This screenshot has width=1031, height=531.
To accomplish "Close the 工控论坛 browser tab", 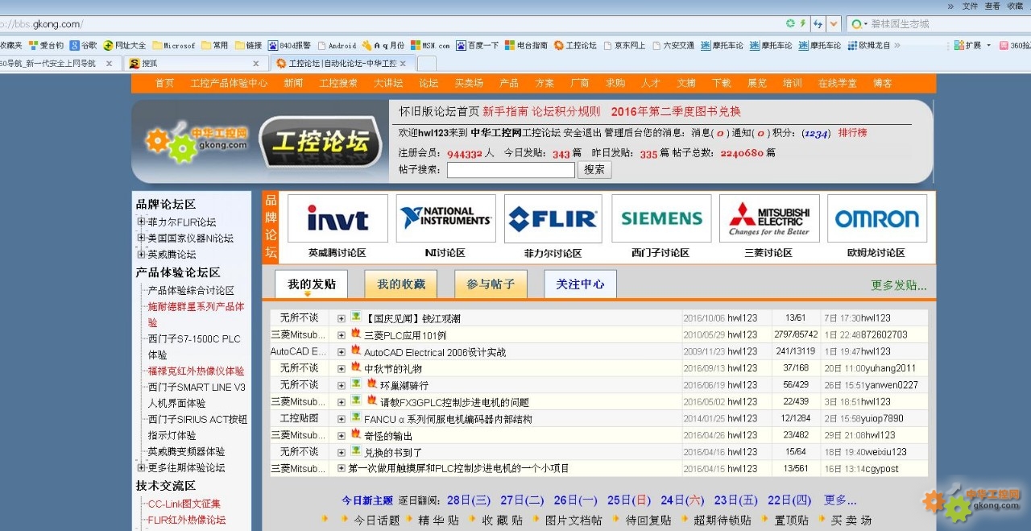I will pyautogui.click(x=403, y=63).
